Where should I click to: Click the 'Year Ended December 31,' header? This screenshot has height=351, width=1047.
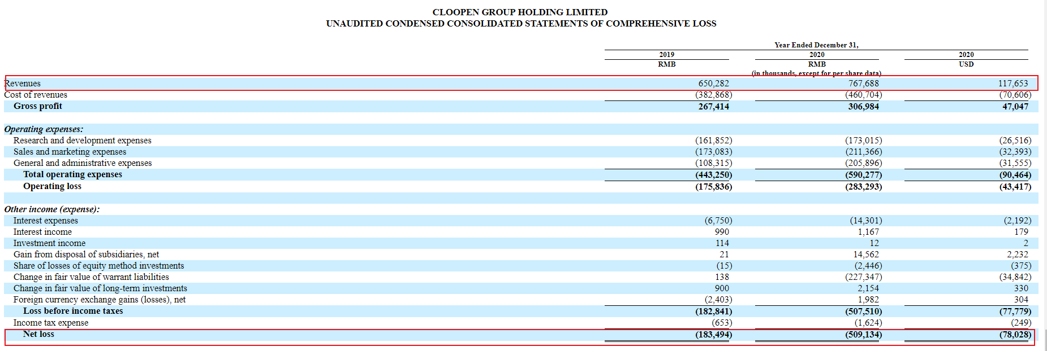click(x=816, y=45)
